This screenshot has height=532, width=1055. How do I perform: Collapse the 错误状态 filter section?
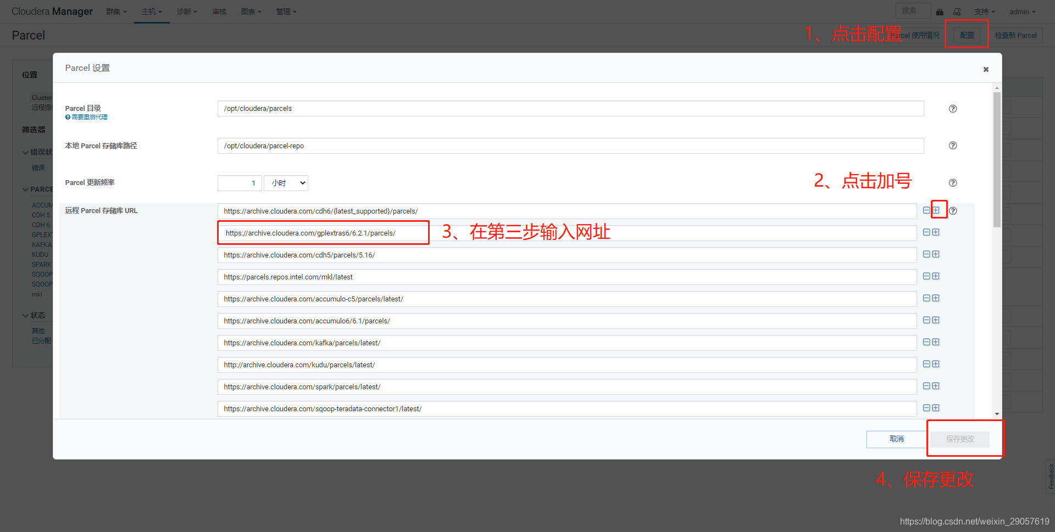(37, 152)
